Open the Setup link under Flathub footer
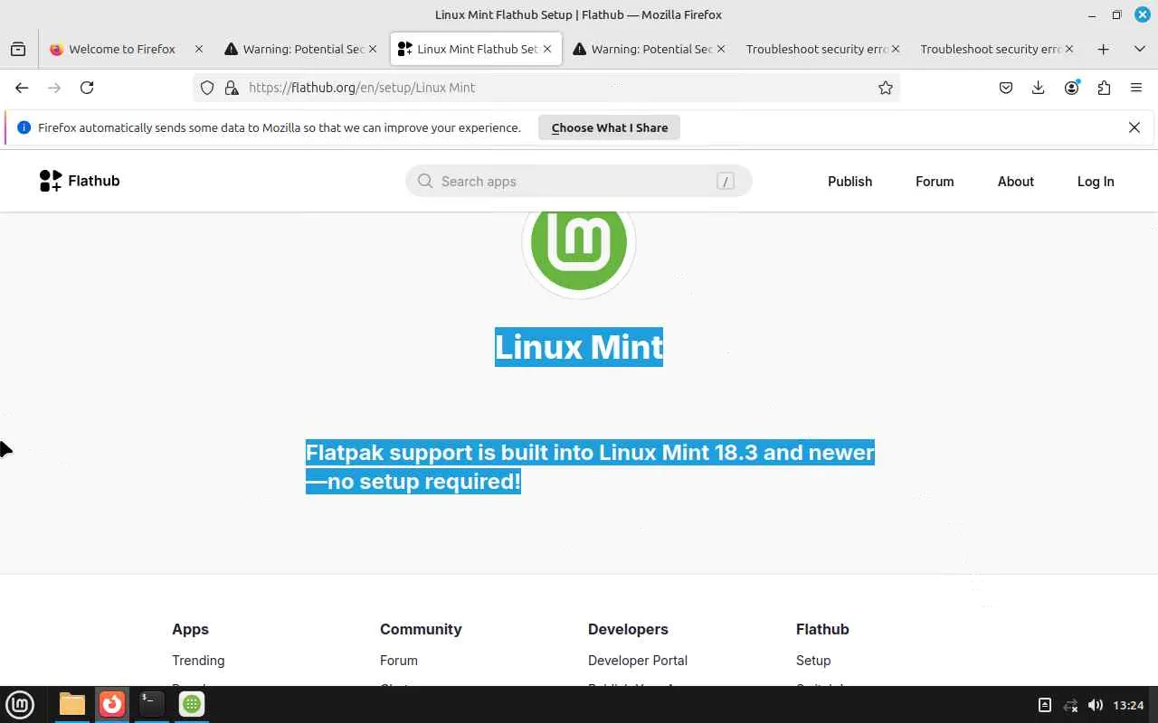Image resolution: width=1158 pixels, height=723 pixels. (813, 661)
